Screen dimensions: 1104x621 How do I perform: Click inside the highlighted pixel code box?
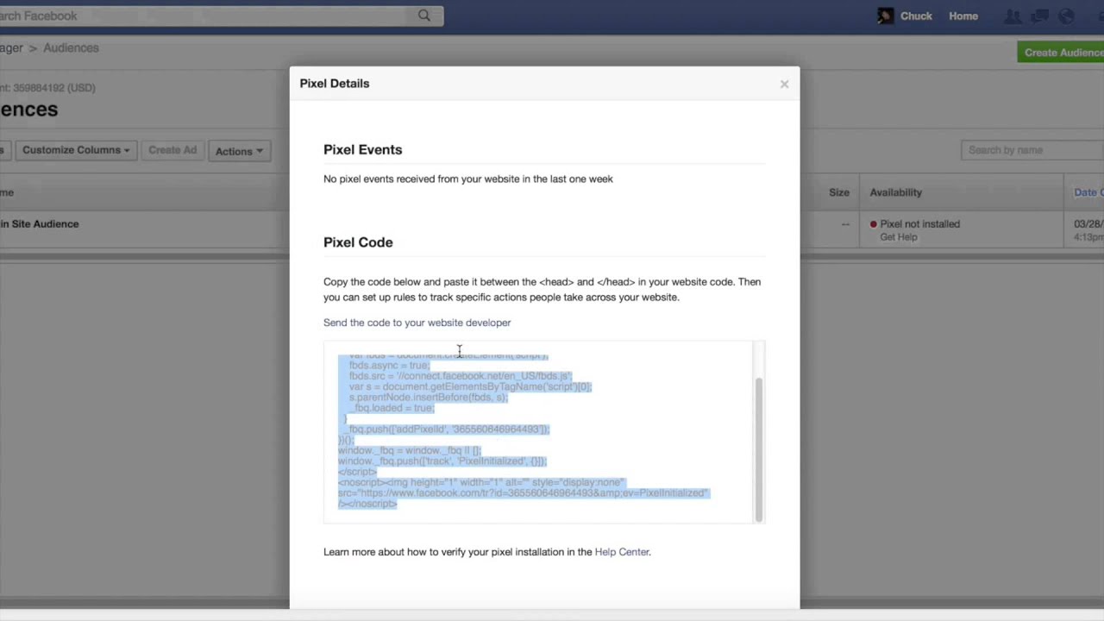coord(539,431)
